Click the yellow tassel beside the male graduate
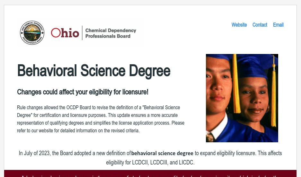The width and height of the screenshot is (301, 177). tap(236, 84)
